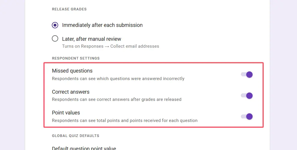The image size is (297, 150).
Task: Click the description about correct answers after grades
Action: [x=117, y=99]
